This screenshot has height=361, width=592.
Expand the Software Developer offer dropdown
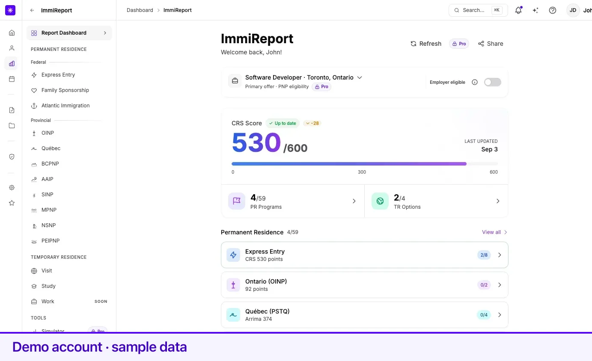point(360,77)
